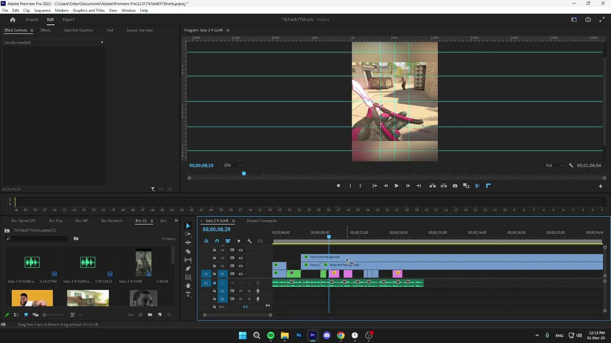The image size is (611, 343).
Task: Solo audio track A3
Action: pos(249,299)
